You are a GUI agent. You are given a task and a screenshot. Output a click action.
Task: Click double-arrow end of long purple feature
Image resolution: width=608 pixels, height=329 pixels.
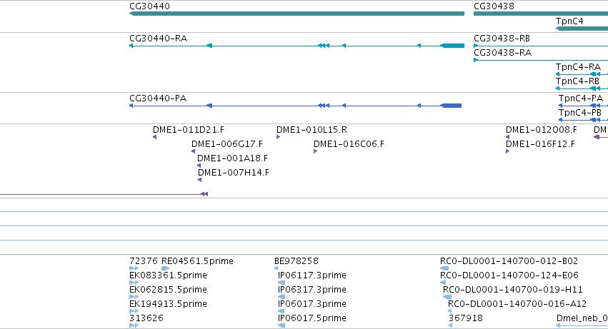click(204, 194)
